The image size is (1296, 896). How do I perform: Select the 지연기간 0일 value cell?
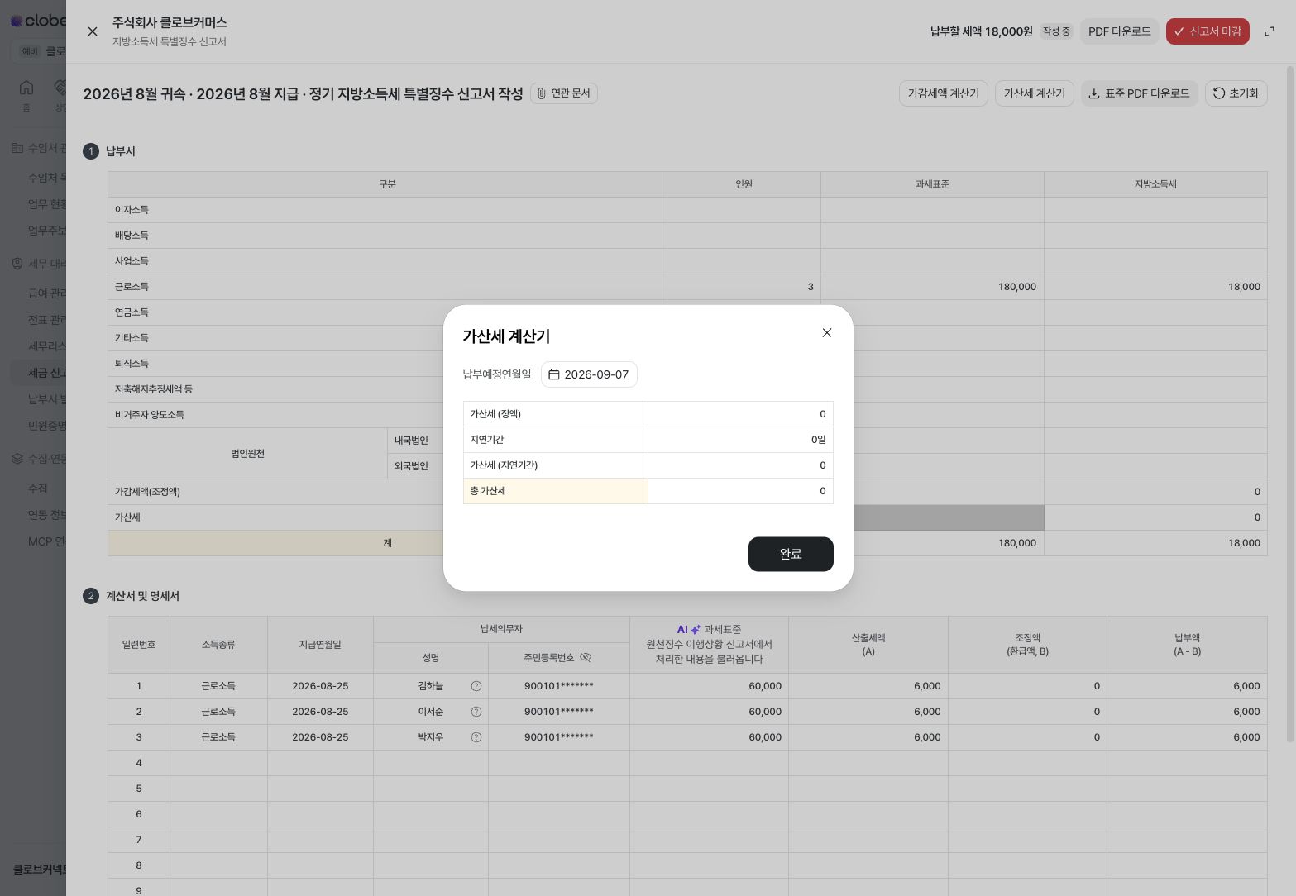740,440
